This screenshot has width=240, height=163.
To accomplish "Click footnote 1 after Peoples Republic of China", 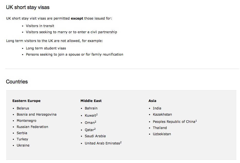I will tap(196, 121).
